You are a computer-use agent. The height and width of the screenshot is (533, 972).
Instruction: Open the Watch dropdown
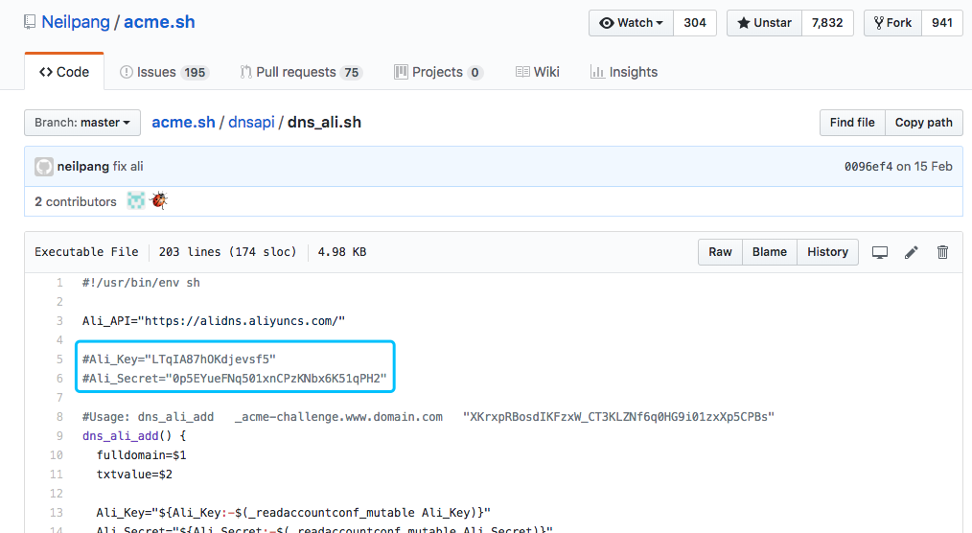pyautogui.click(x=631, y=23)
